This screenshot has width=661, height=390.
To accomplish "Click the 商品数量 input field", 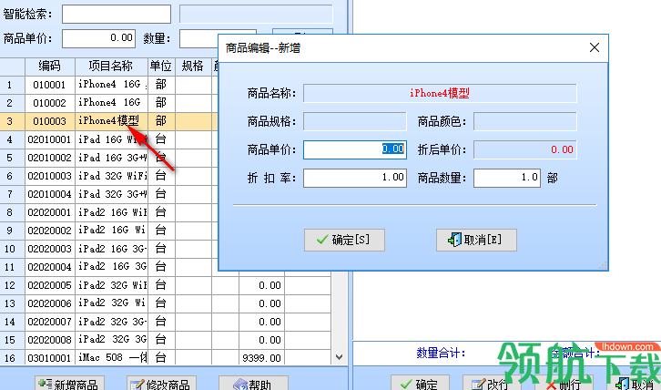I will coord(507,178).
